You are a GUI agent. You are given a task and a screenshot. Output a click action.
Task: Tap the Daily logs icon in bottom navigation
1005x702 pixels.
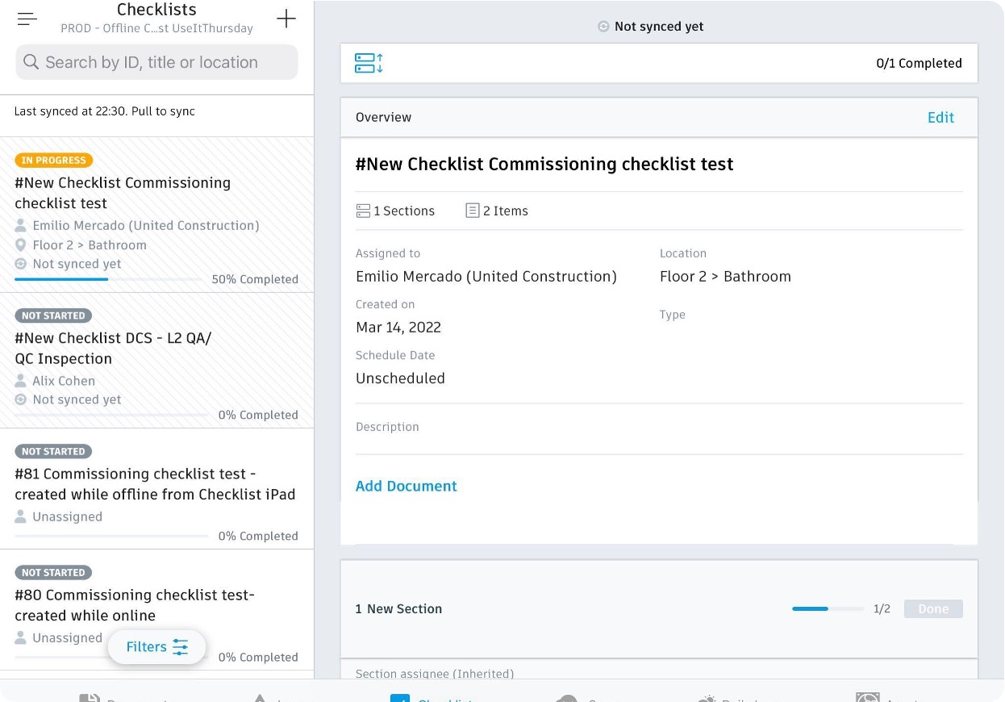coord(707,697)
